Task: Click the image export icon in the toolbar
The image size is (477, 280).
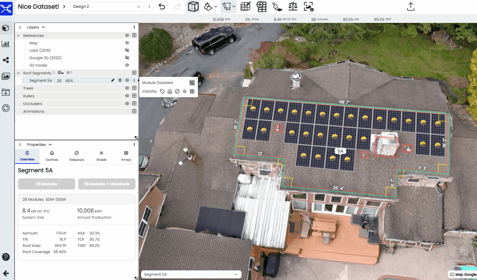Action: (307, 6)
